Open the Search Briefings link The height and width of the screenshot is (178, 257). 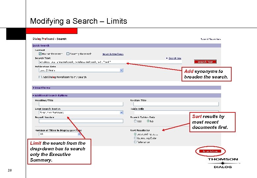click(x=113, y=54)
